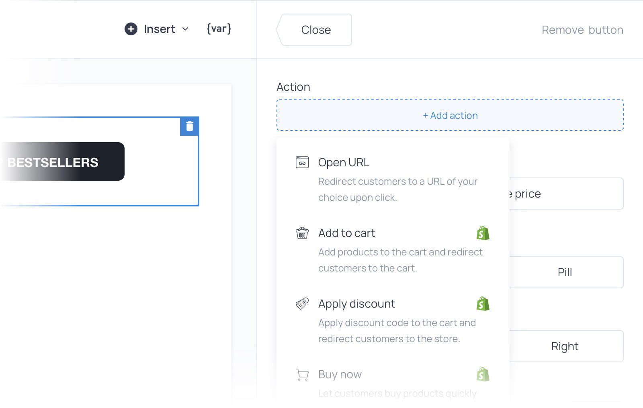This screenshot has width=643, height=408.
Task: Select the Add to cart action
Action: point(346,233)
